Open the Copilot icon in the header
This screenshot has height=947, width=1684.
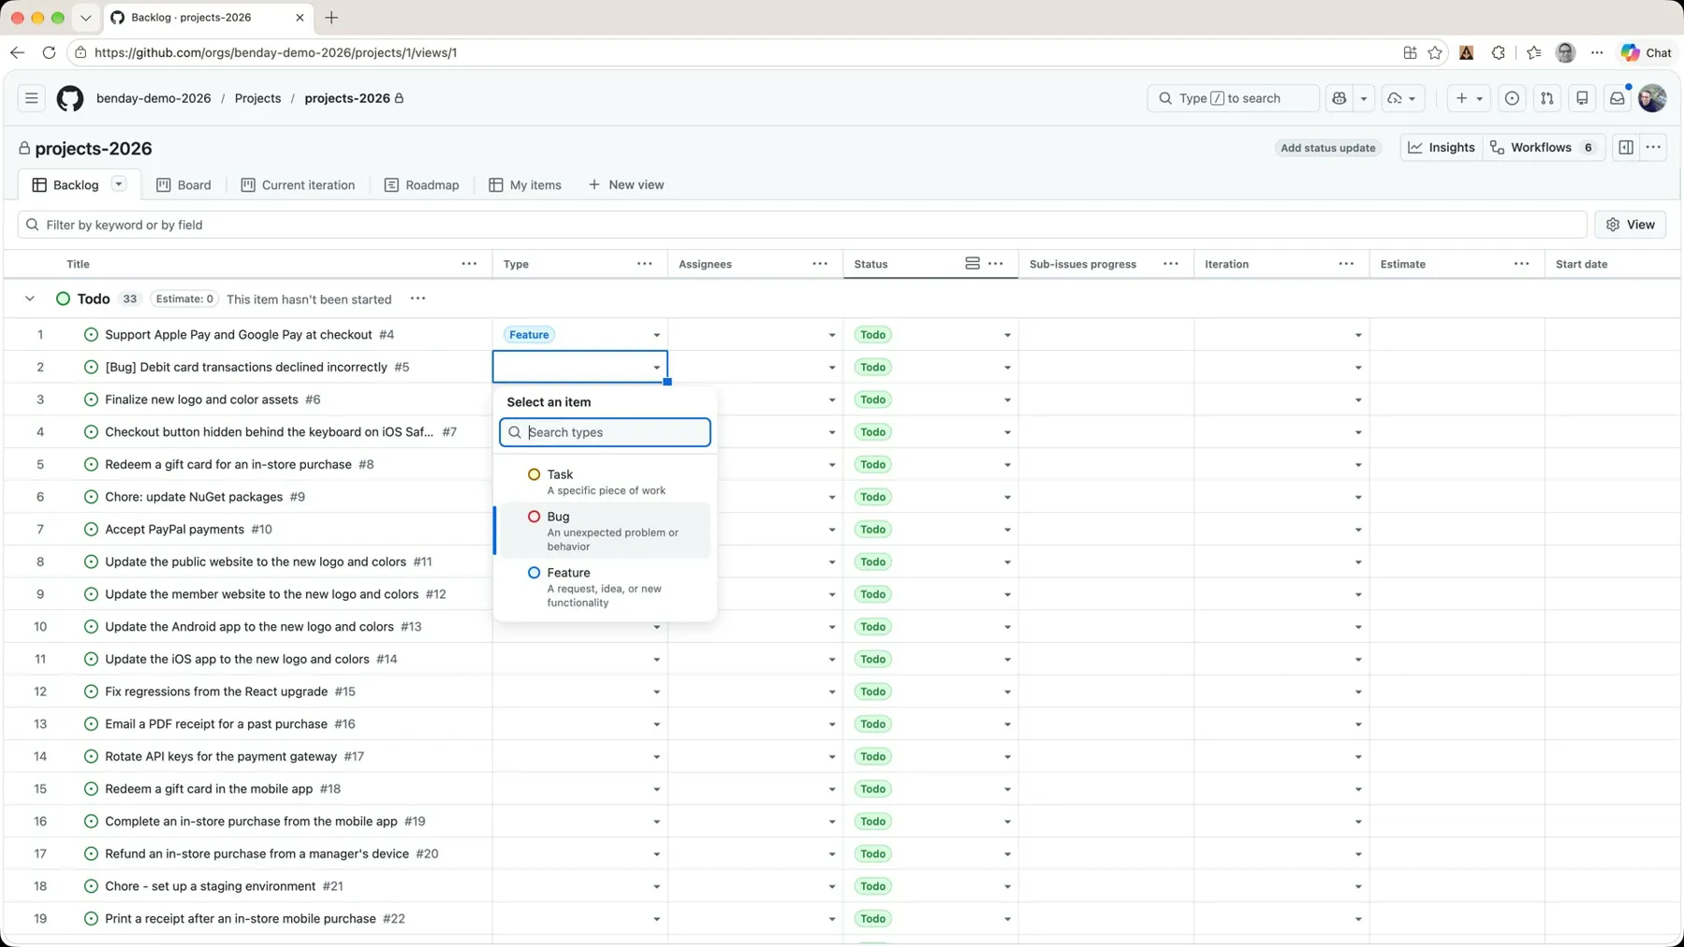click(1340, 98)
